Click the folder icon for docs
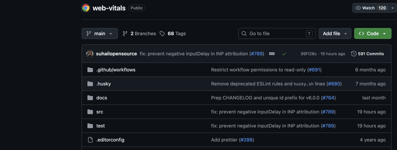Image resolution: width=397 pixels, height=150 pixels. click(90, 98)
